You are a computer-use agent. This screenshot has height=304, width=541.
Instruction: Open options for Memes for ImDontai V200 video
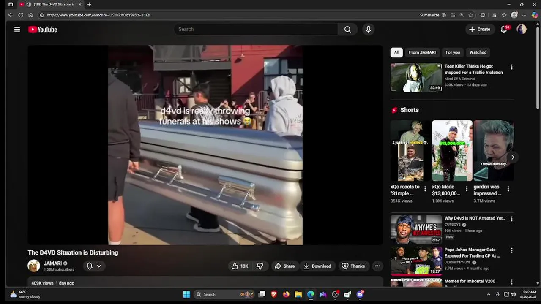pos(511,282)
